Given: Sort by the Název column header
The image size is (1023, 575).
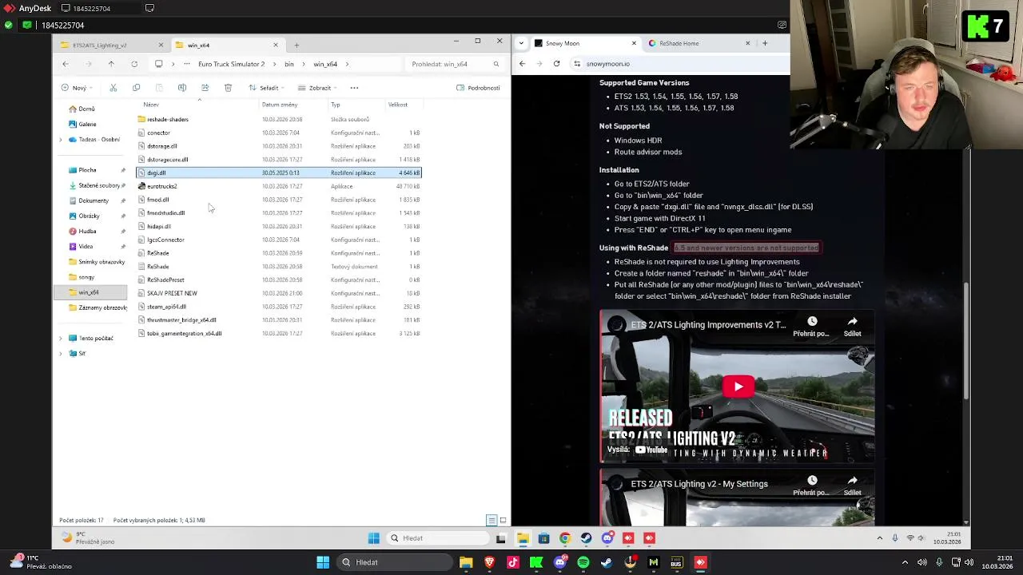Looking at the screenshot, I should coord(151,105).
